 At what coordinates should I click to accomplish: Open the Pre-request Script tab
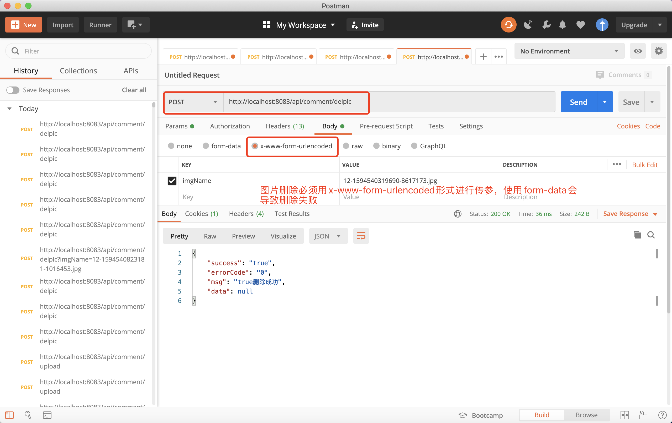tap(386, 126)
